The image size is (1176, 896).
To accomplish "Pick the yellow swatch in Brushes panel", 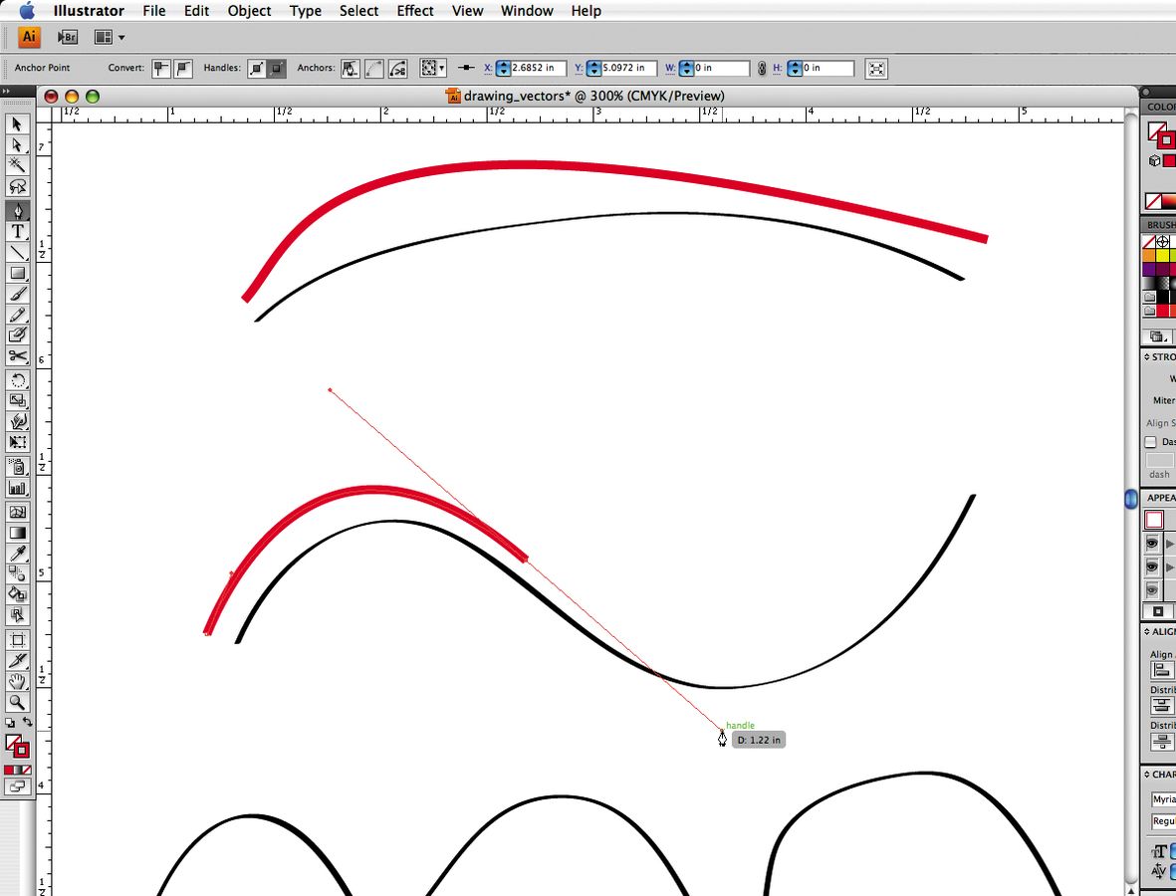I will click(x=1162, y=256).
